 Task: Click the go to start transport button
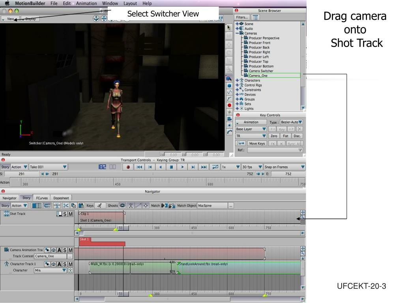point(139,167)
